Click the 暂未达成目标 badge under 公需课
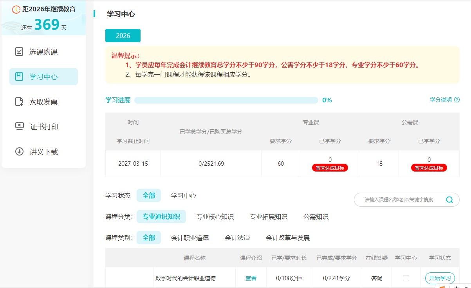The height and width of the screenshot is (288, 471). [429, 168]
